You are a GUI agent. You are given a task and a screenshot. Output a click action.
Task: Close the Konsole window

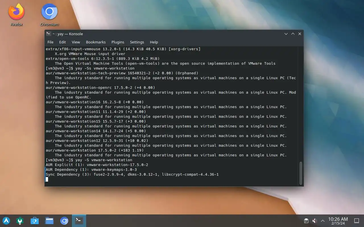(300, 34)
